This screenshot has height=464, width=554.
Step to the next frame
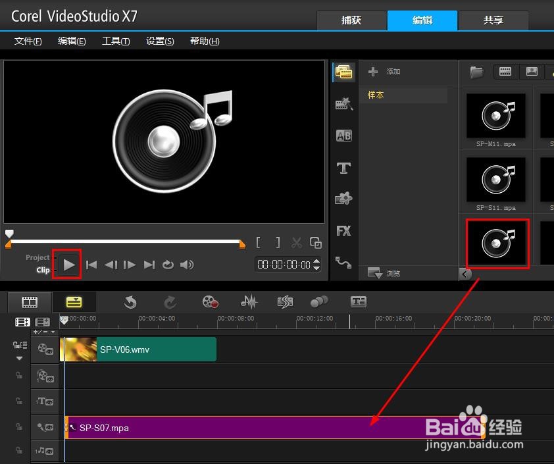pos(130,265)
